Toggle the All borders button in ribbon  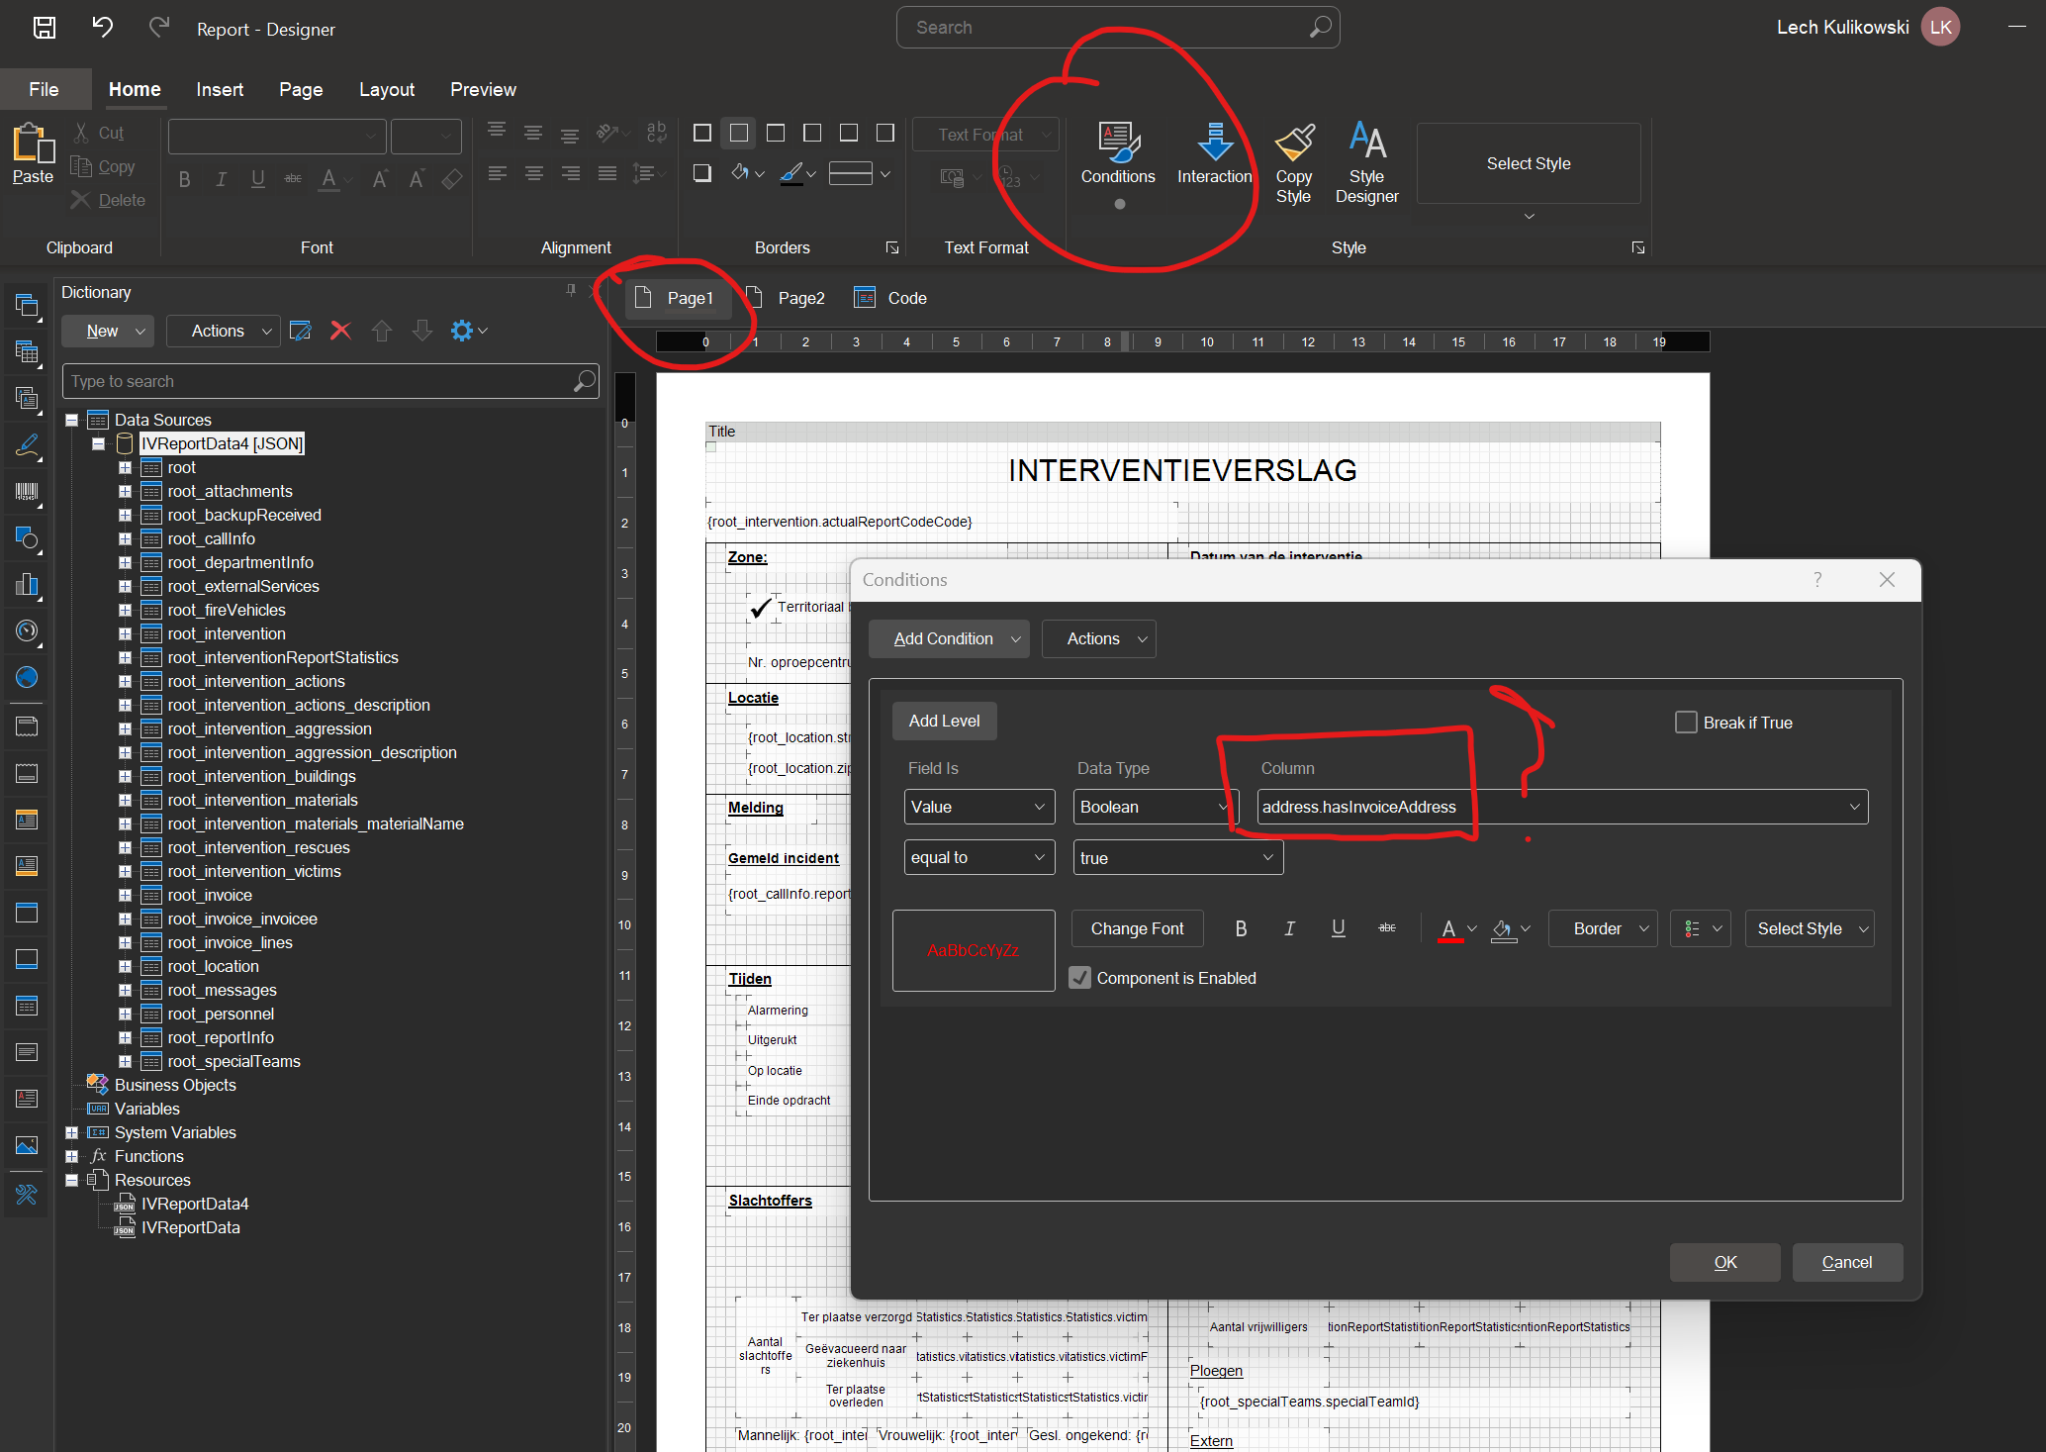[702, 133]
